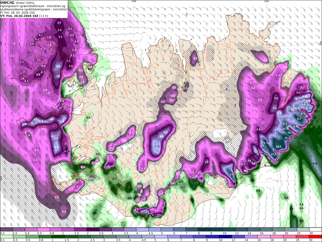This screenshot has width=322, height=242.
Task: Click the 9.7 precipitation value
Action: pos(299,119)
